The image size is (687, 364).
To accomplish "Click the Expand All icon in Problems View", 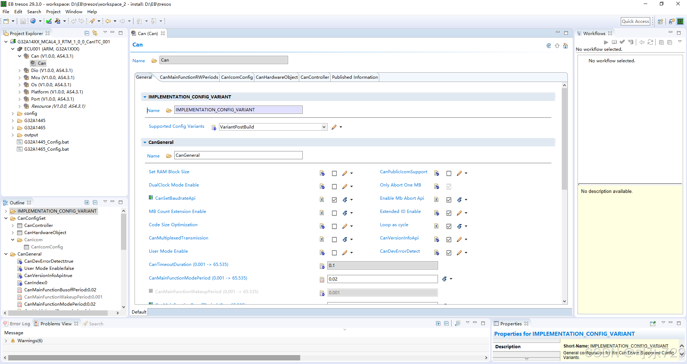I will coord(438,323).
